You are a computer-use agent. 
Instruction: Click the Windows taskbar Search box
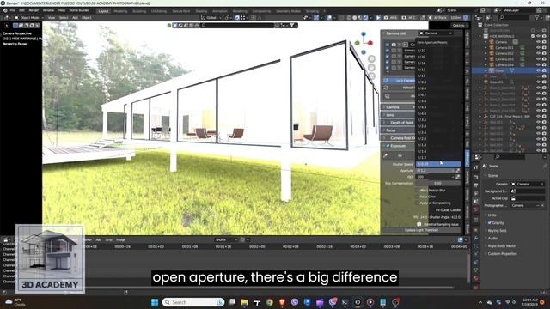coord(193,302)
